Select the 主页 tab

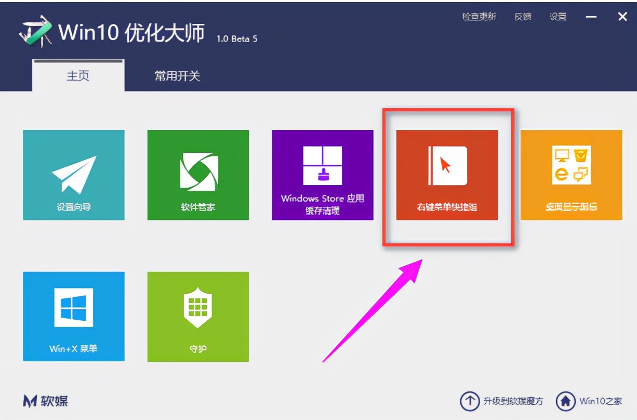tap(78, 76)
